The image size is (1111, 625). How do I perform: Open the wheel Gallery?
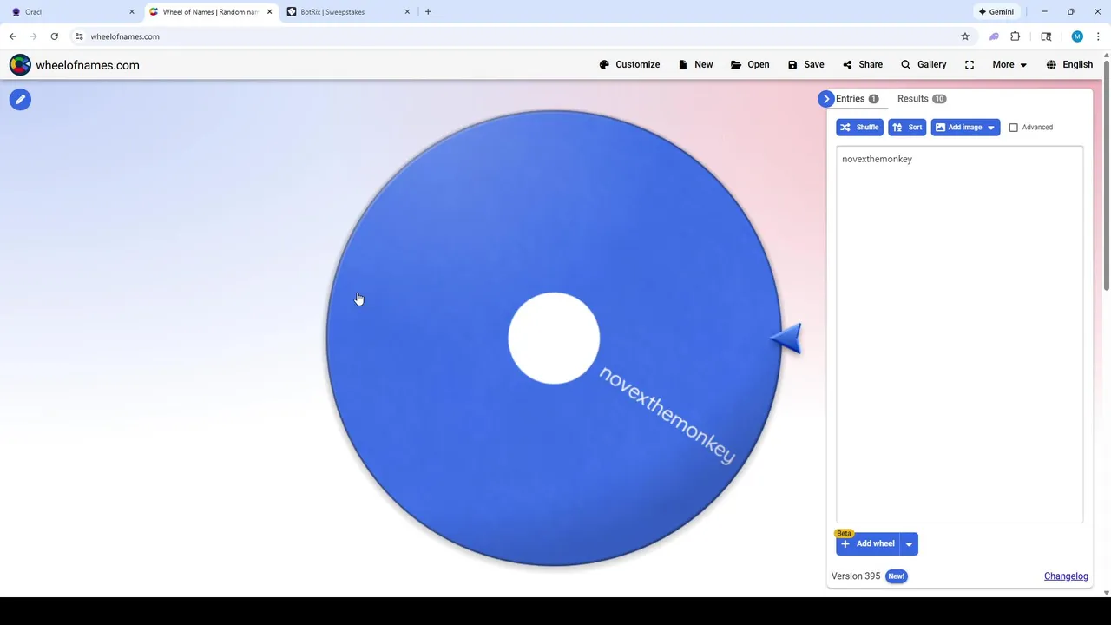click(924, 65)
